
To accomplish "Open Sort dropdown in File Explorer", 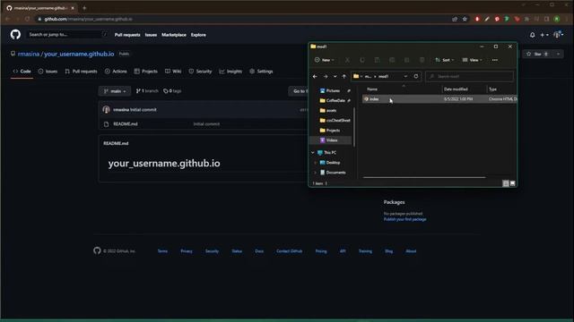I will click(x=445, y=60).
